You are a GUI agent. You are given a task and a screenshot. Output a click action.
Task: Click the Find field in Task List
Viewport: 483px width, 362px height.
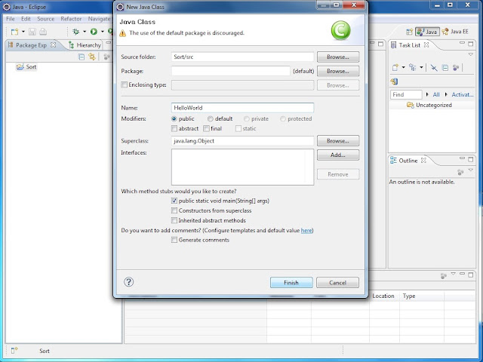click(x=406, y=94)
